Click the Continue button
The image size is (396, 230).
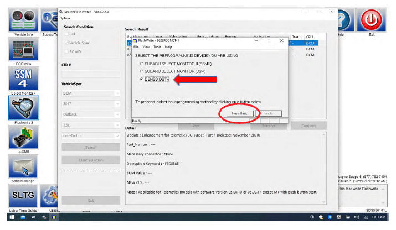tap(308, 126)
